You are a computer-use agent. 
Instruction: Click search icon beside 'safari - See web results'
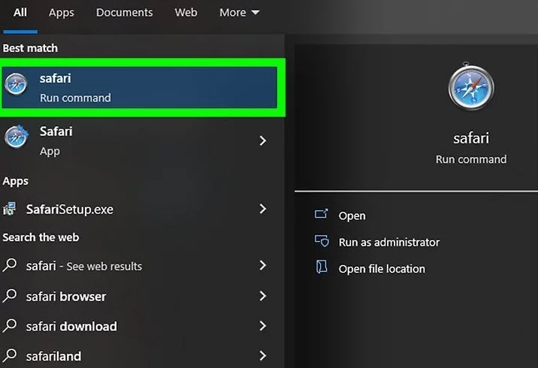pyautogui.click(x=10, y=265)
